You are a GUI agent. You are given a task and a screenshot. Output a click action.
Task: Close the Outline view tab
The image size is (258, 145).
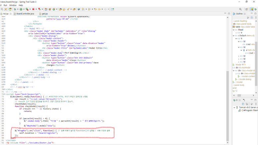tap(245, 14)
